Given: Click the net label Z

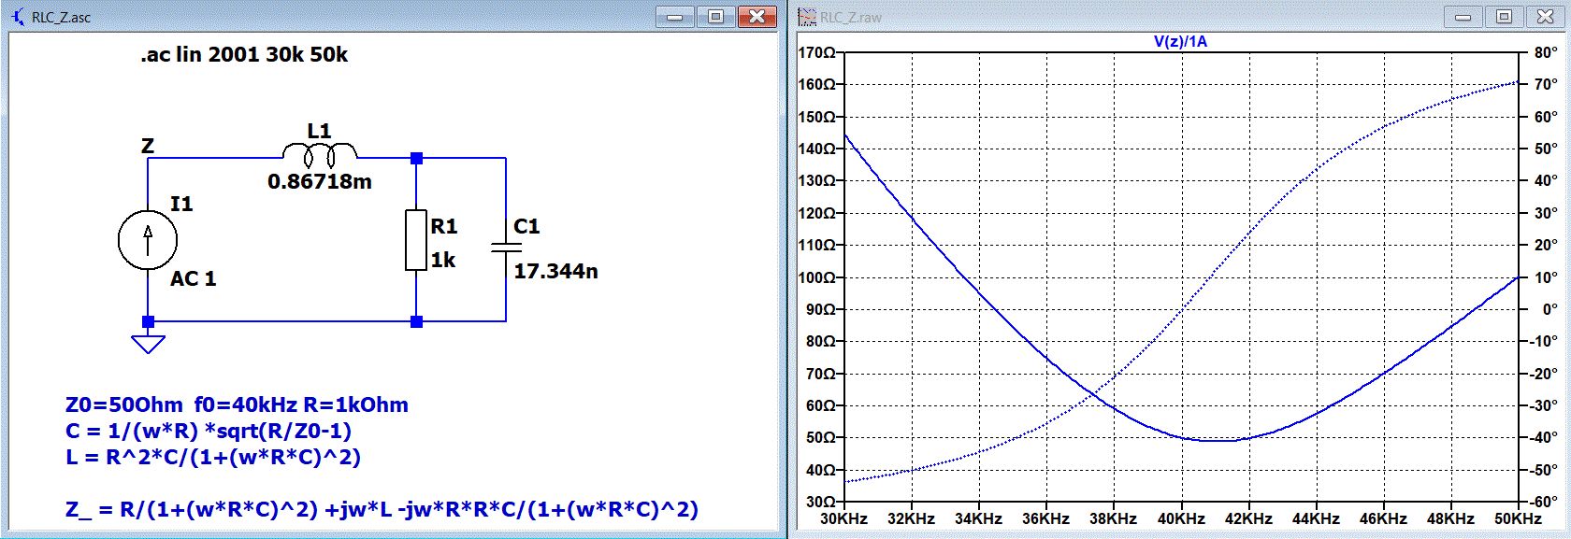Looking at the screenshot, I should [148, 146].
